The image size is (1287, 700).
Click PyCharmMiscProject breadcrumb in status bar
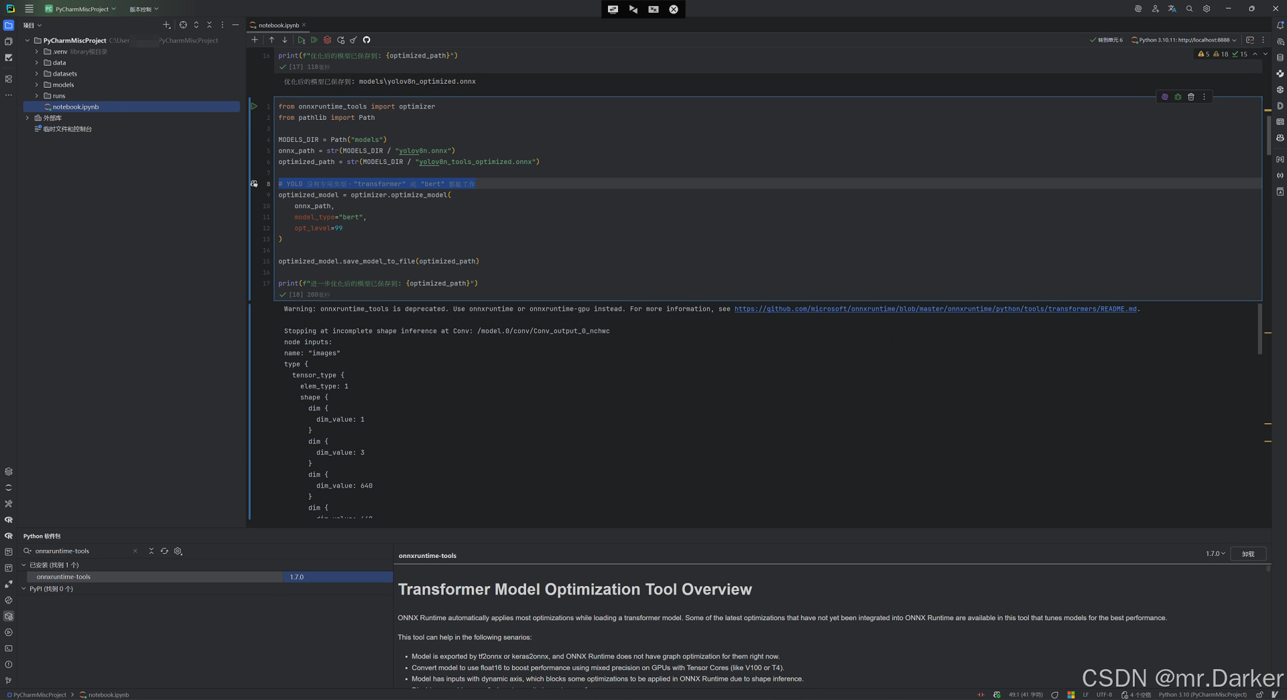click(36, 695)
